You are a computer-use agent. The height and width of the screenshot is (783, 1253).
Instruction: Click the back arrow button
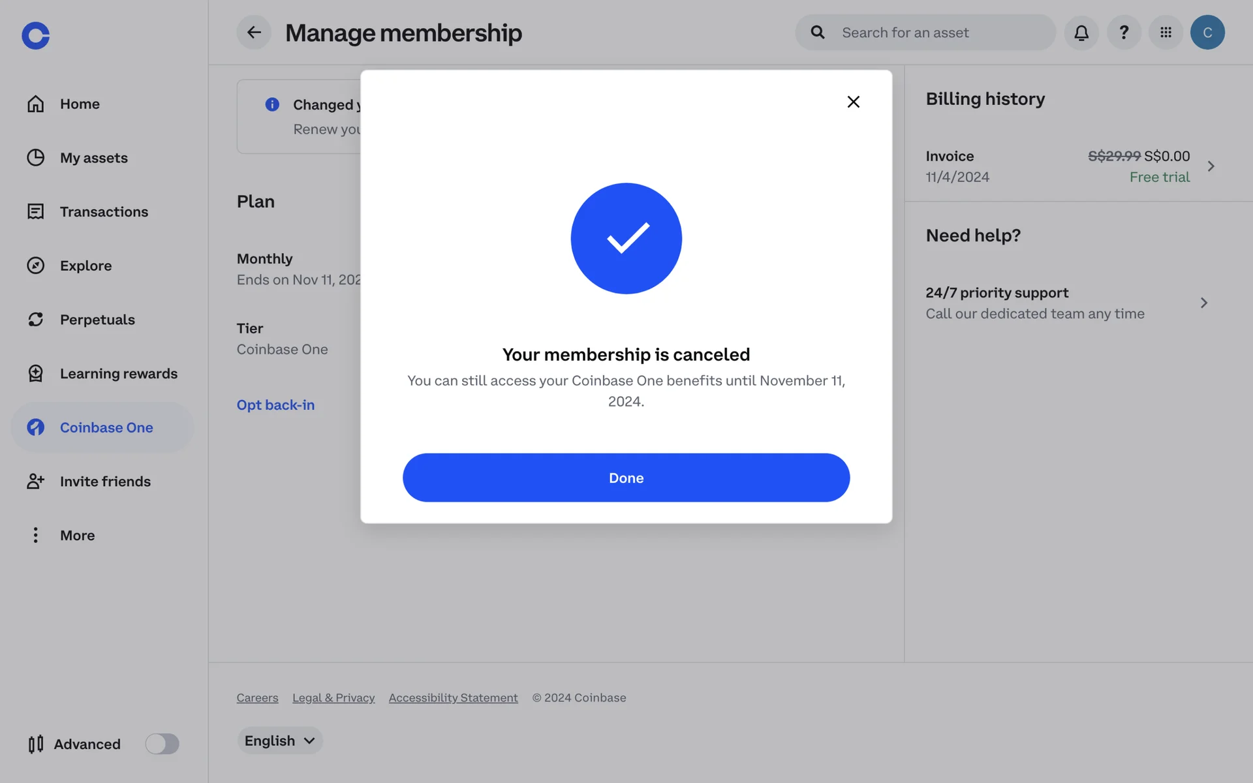(254, 32)
